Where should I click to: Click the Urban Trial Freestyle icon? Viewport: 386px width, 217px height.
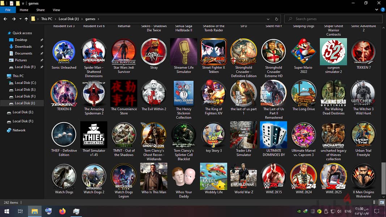pyautogui.click(x=363, y=135)
